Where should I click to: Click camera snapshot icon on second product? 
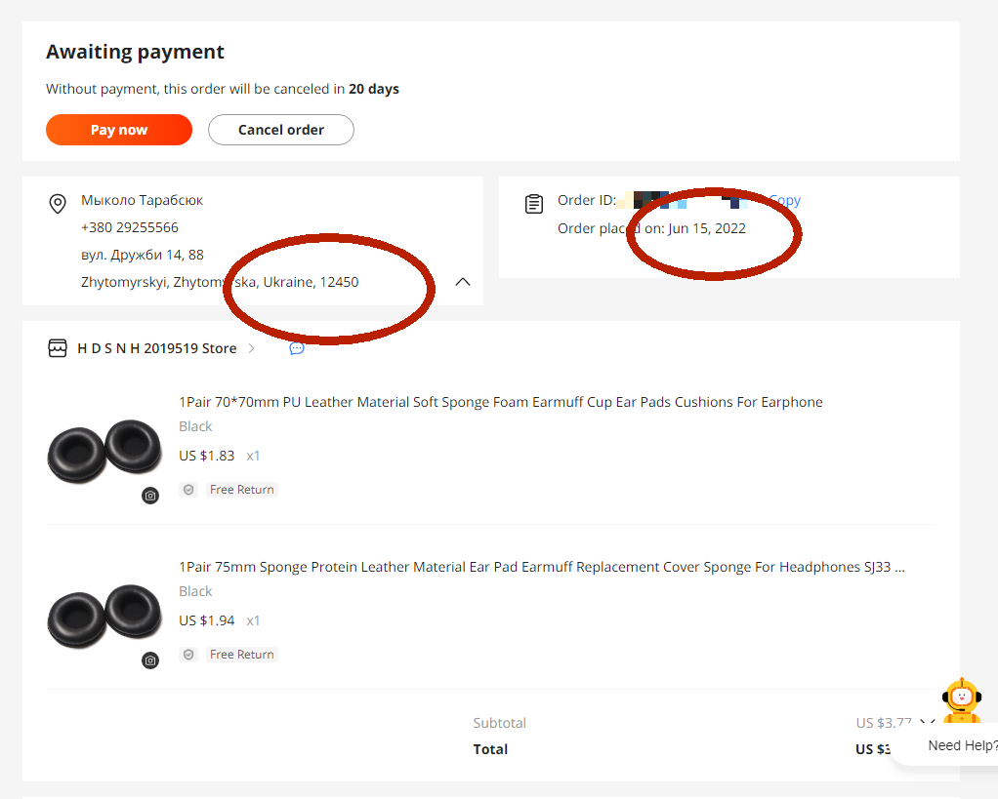[x=150, y=660]
